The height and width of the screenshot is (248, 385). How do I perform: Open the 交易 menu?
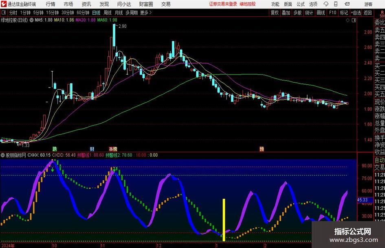coord(166,4)
